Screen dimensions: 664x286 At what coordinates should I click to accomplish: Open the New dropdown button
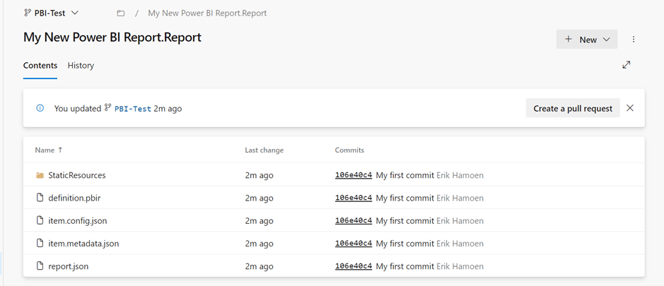pos(587,40)
